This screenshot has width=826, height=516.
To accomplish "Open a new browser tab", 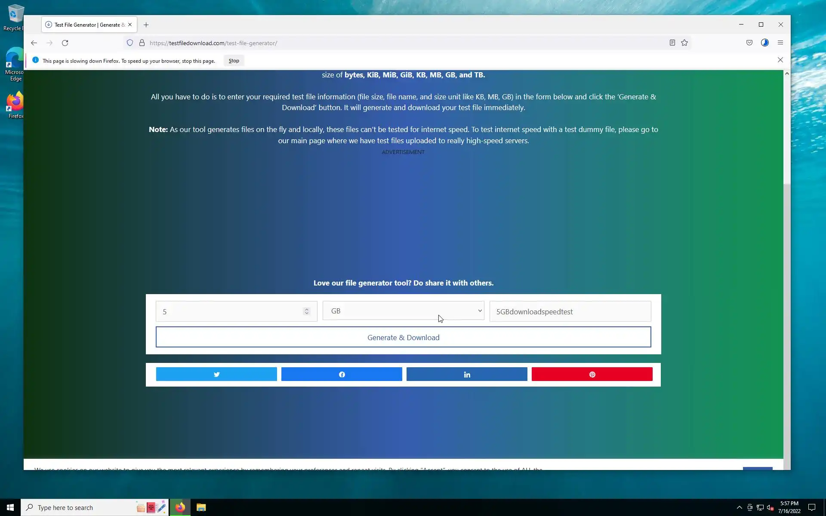I will 146,25.
